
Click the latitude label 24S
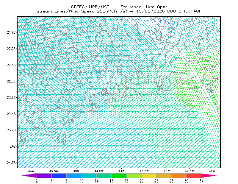(13, 146)
